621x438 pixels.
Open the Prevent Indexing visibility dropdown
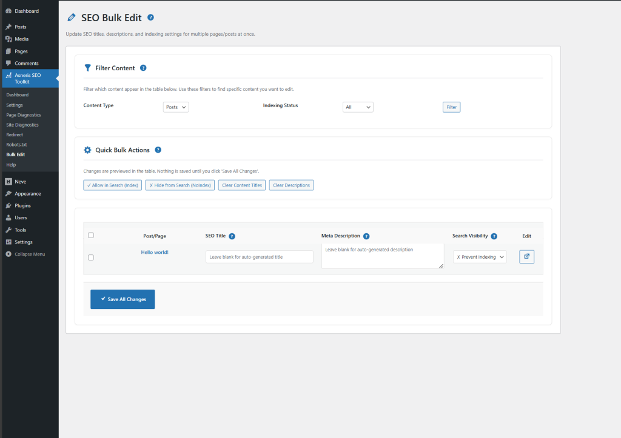(x=479, y=256)
